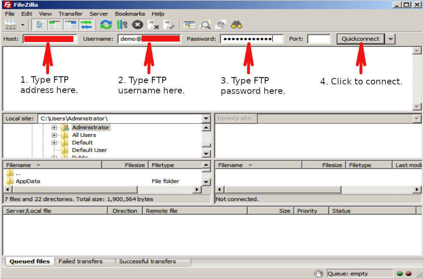Click the Server/Local file queue column header
This screenshot has width=424, height=279.
click(x=55, y=211)
